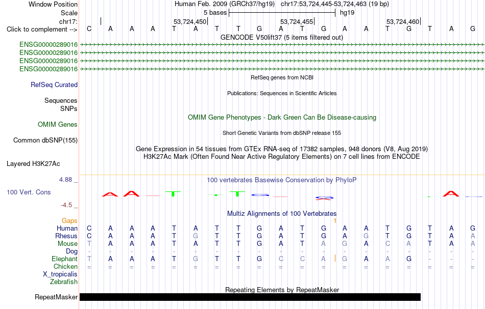Screen dimensions: 485x309
Task: Click the 'Click to complement -->' label
Action: click(x=42, y=30)
